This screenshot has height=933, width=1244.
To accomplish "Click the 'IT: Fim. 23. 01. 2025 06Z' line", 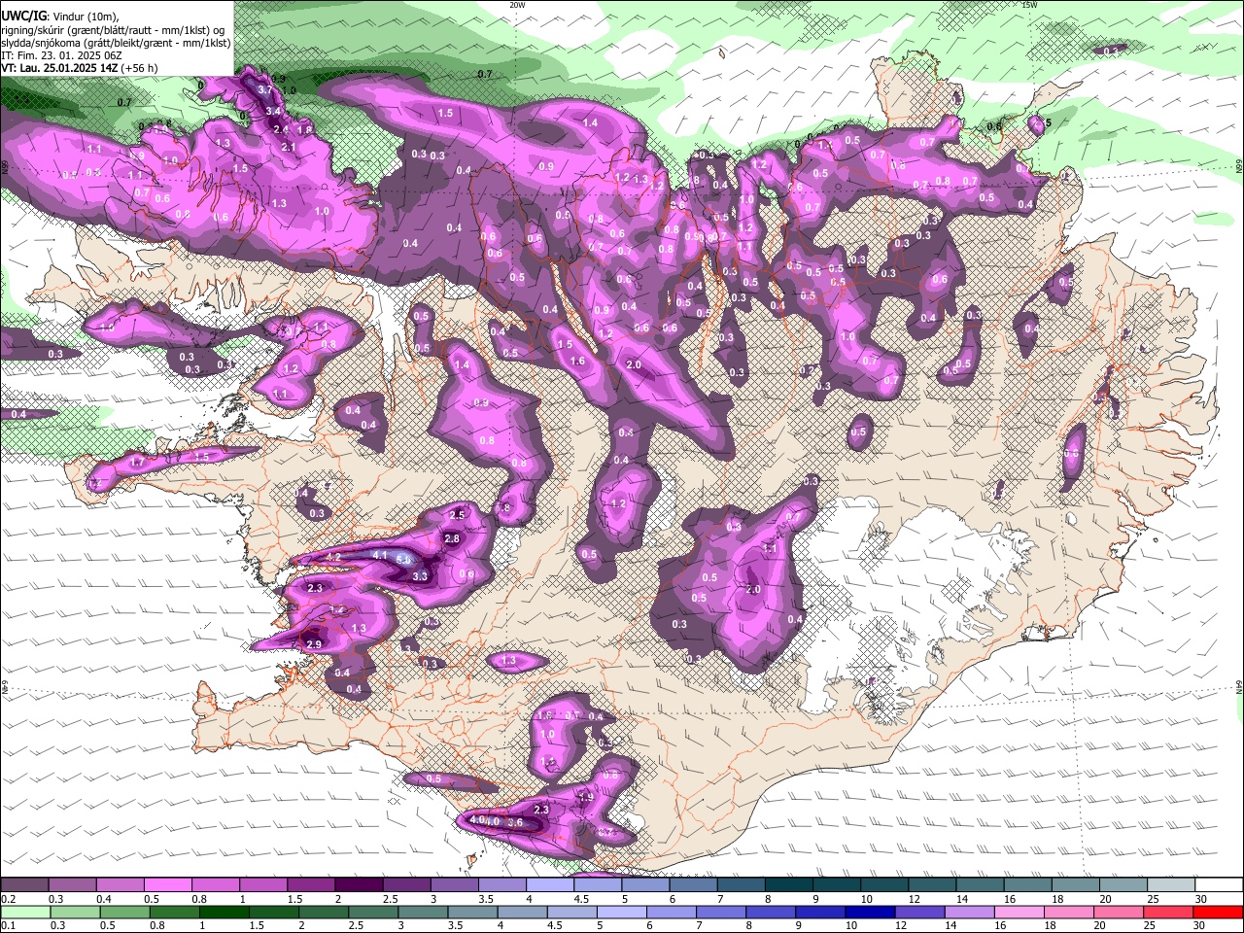I will [x=61, y=55].
